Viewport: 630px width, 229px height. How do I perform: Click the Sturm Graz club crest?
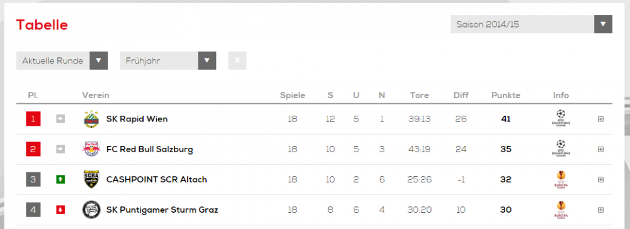point(91,209)
